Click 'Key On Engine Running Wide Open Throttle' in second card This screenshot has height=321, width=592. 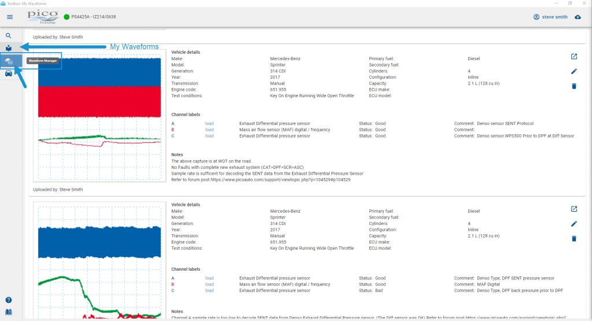click(x=312, y=249)
